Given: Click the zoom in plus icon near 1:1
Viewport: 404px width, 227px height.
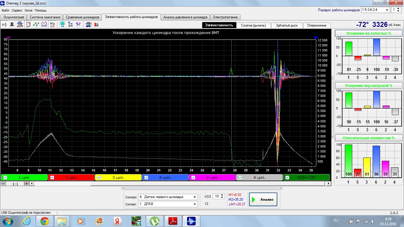Looking at the screenshot, I should pyautogui.click(x=27, y=183).
